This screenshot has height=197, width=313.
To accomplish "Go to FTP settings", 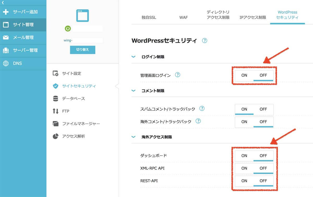I will click(65, 111).
